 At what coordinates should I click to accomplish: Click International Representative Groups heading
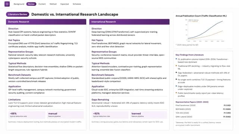point(104,52)
